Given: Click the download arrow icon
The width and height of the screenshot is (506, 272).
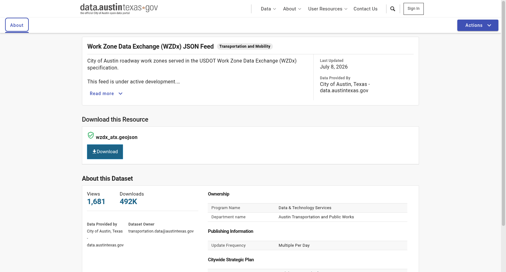Looking at the screenshot, I should (x=94, y=152).
